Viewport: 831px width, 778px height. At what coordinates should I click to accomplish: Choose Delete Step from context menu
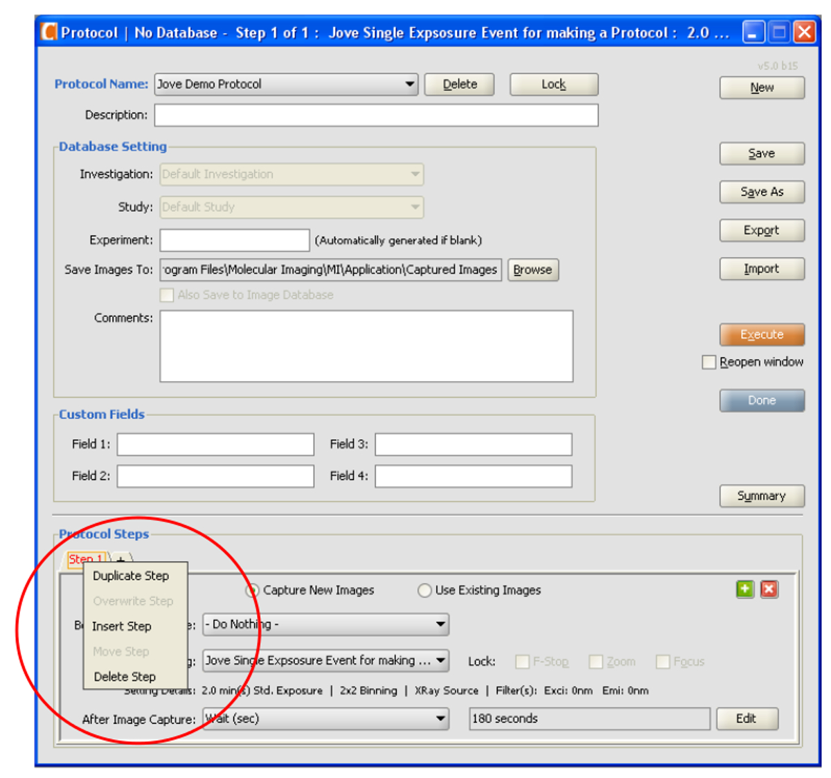click(136, 677)
